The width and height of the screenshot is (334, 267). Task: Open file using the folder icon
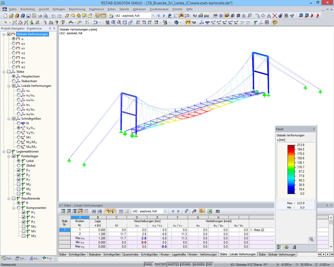11,16
